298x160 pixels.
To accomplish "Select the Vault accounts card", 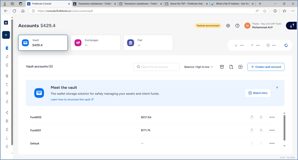I will click(43, 43).
